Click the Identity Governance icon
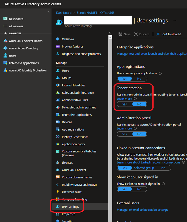This screenshot has width=187, height=222. coord(58,137)
